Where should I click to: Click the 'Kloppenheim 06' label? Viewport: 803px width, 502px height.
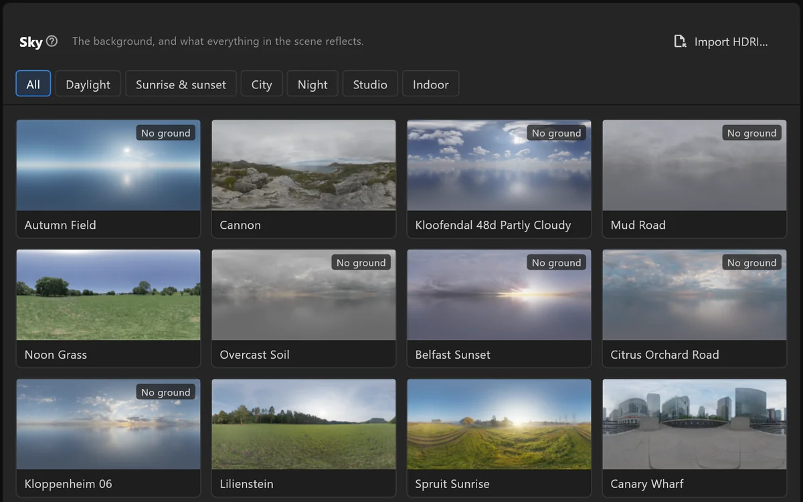coord(68,484)
